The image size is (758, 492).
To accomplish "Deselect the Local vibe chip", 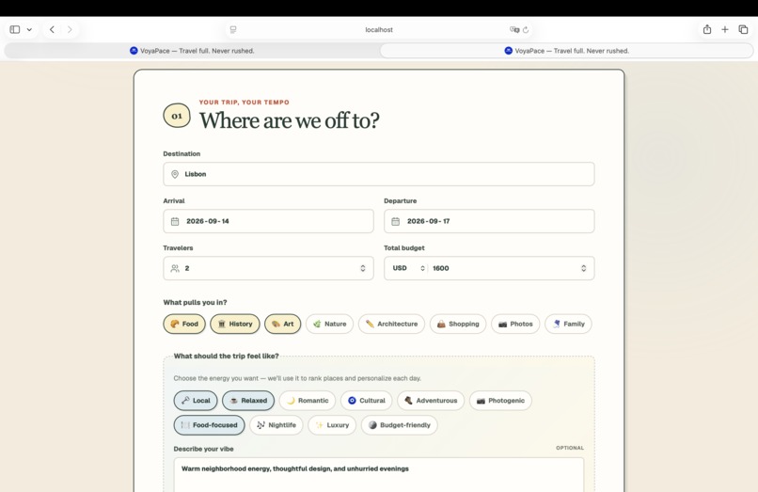I will [196, 401].
